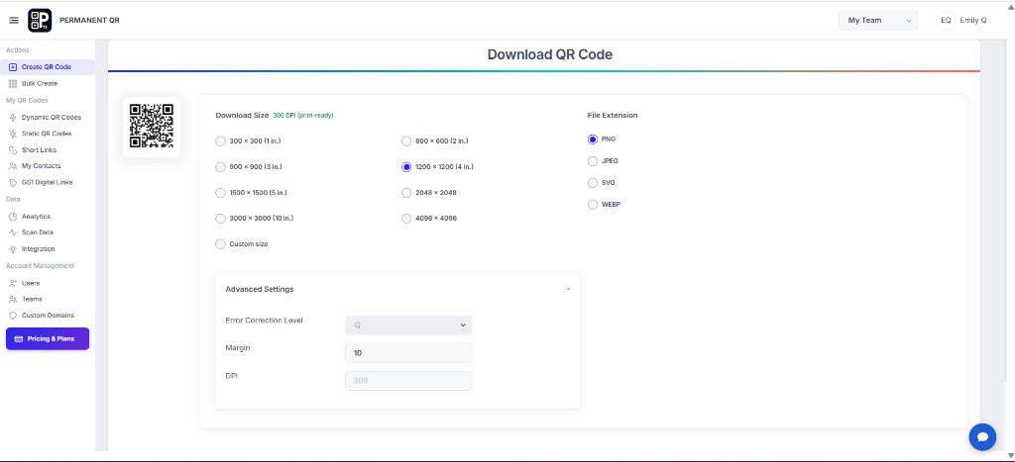This screenshot has width=1015, height=462.
Task: Click the 'Download QR Code' title
Action: 549,55
